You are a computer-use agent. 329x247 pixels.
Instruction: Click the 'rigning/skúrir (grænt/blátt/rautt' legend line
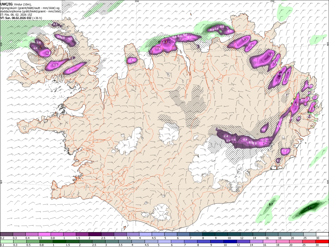tap(30, 8)
